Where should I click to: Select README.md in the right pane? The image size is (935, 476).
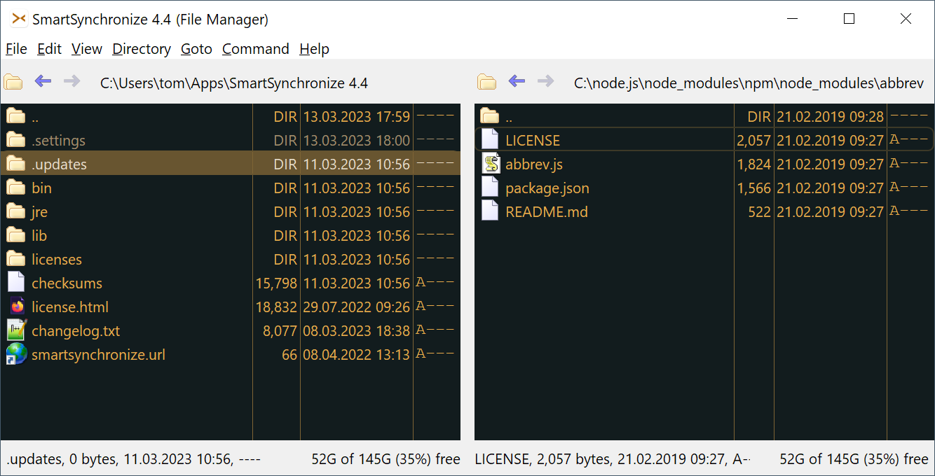tap(546, 212)
